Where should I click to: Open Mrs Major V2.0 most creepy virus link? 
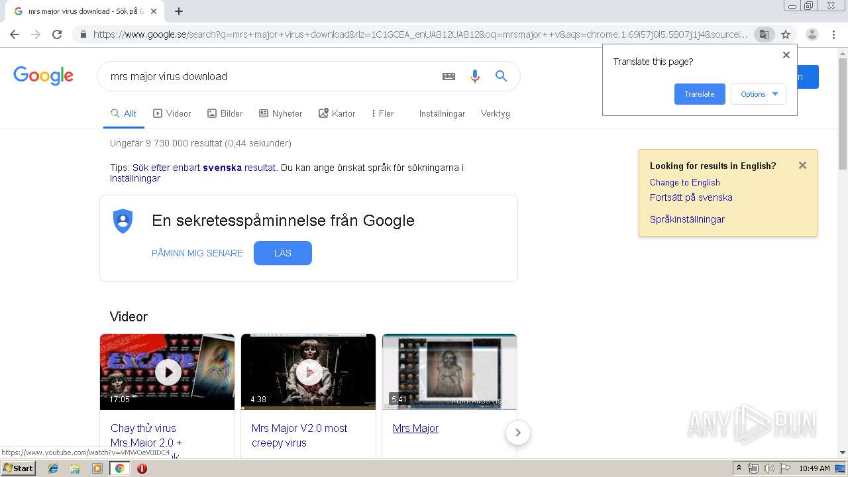click(x=299, y=435)
